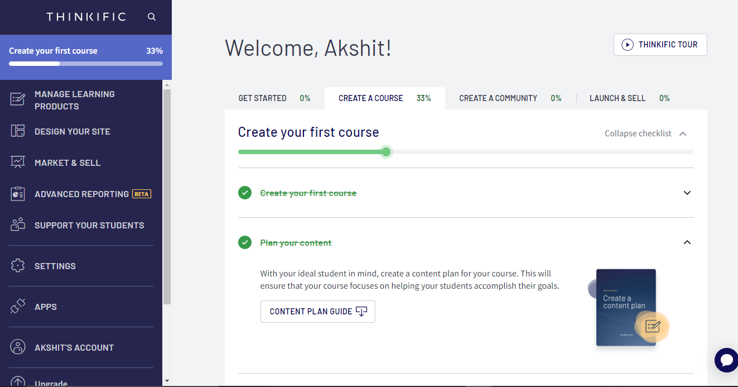This screenshot has width=738, height=387.
Task: Click the Settings gear icon
Action: pyautogui.click(x=18, y=266)
